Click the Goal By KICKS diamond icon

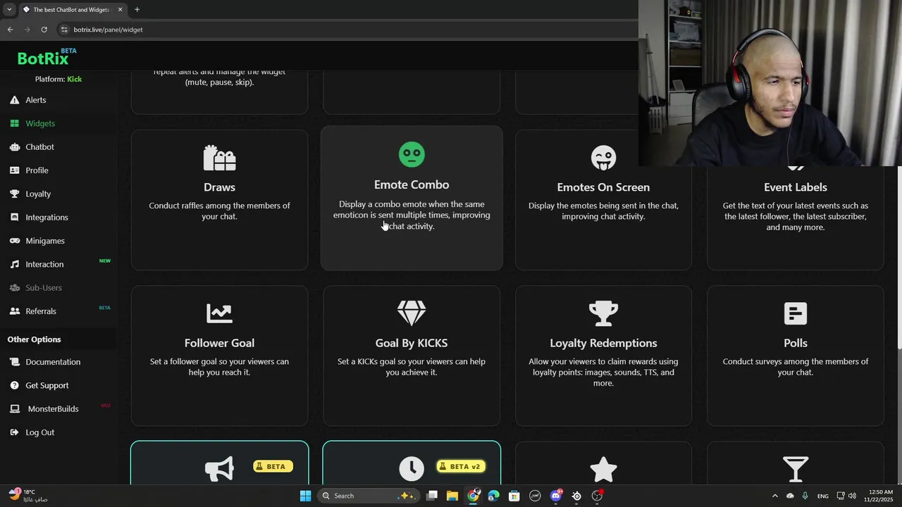coord(412,313)
